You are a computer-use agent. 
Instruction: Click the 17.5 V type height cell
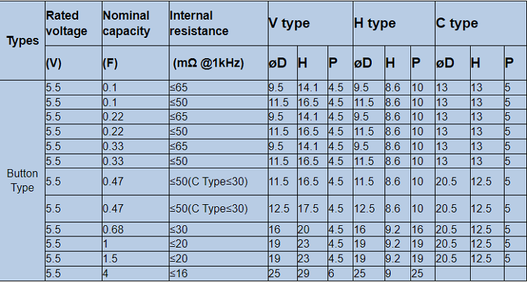[x=312, y=208]
